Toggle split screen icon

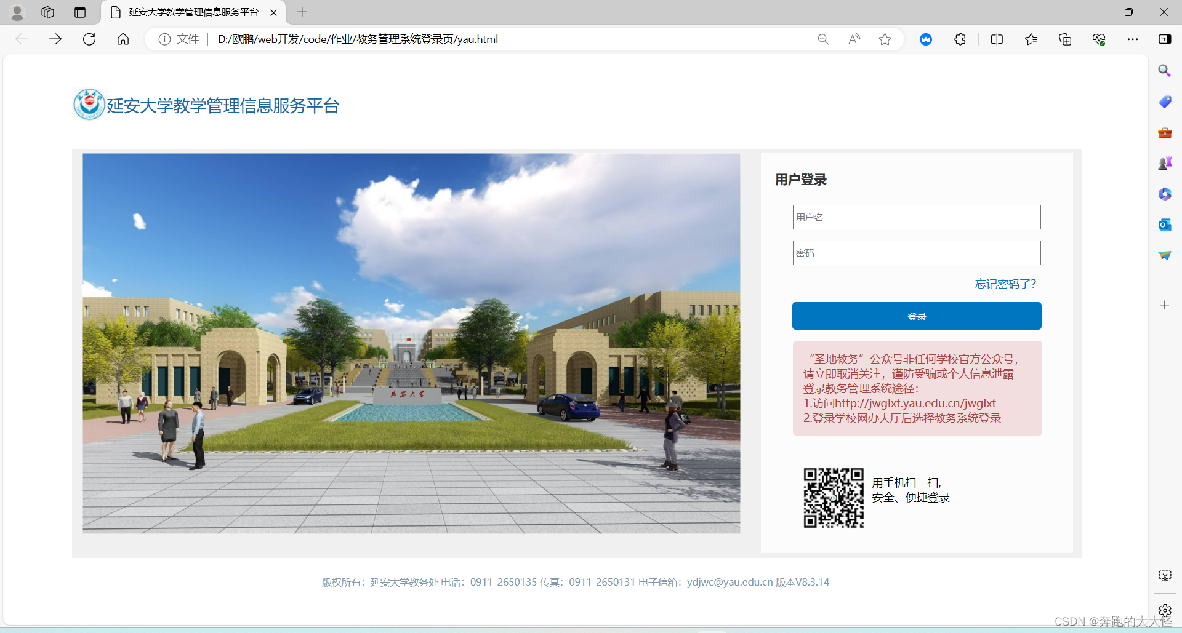(997, 39)
